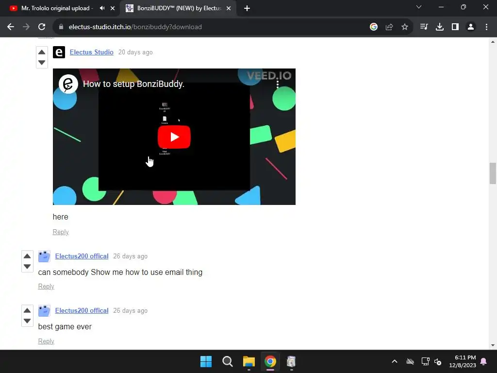The width and height of the screenshot is (497, 373).
Task: Open the clock showing 6:11 PM
Action: tap(463, 361)
